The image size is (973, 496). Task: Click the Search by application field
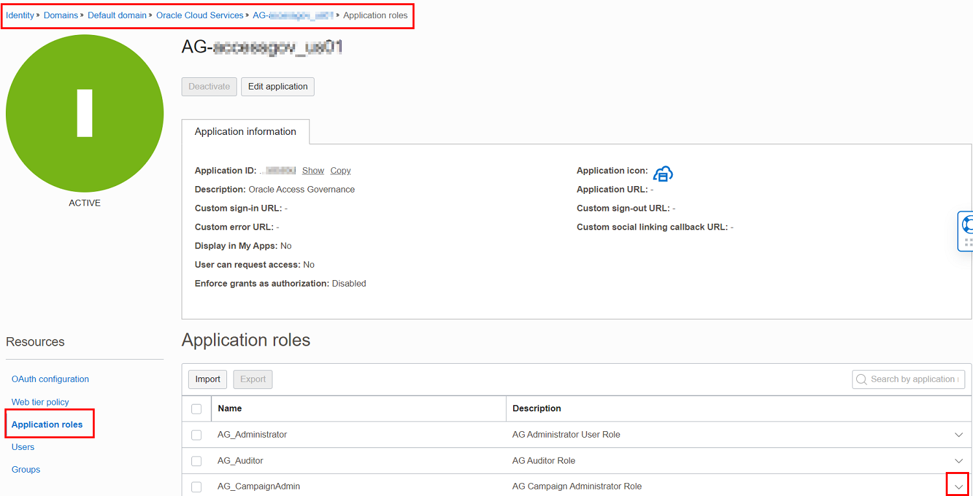pos(909,379)
